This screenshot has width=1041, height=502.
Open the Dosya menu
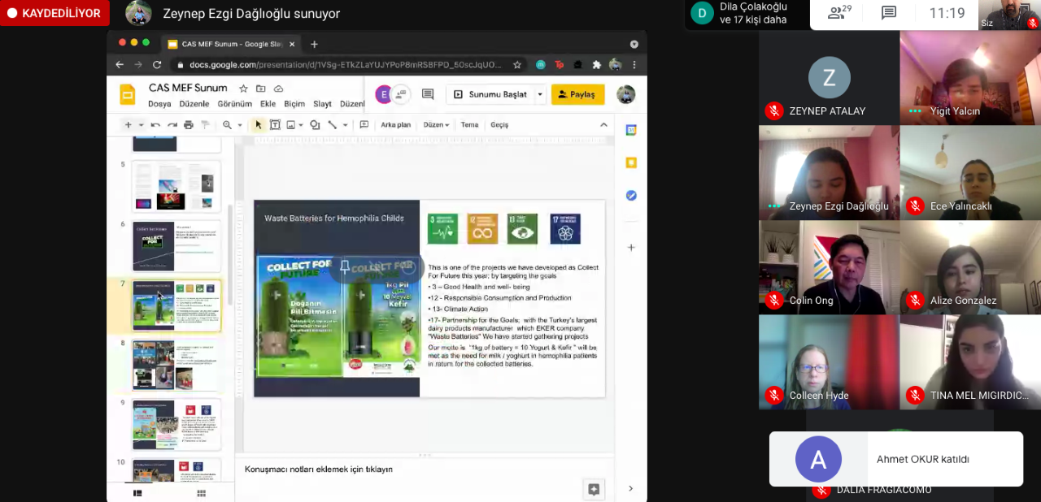click(x=159, y=104)
